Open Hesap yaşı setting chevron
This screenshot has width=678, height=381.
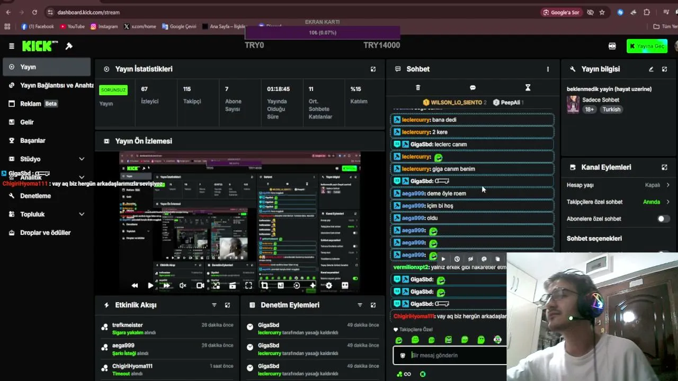668,185
